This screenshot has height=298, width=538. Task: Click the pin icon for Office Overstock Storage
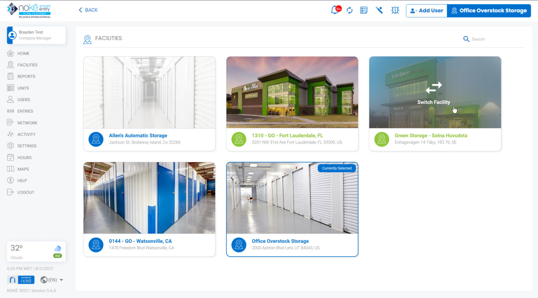click(x=239, y=245)
